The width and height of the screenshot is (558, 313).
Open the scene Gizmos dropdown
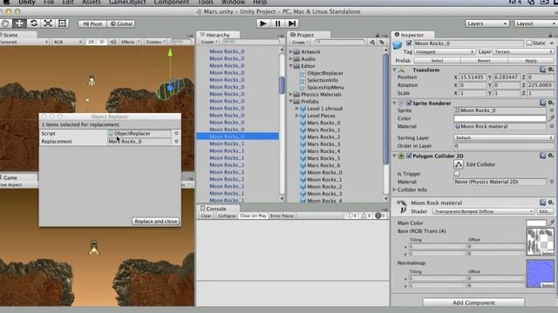[156, 42]
